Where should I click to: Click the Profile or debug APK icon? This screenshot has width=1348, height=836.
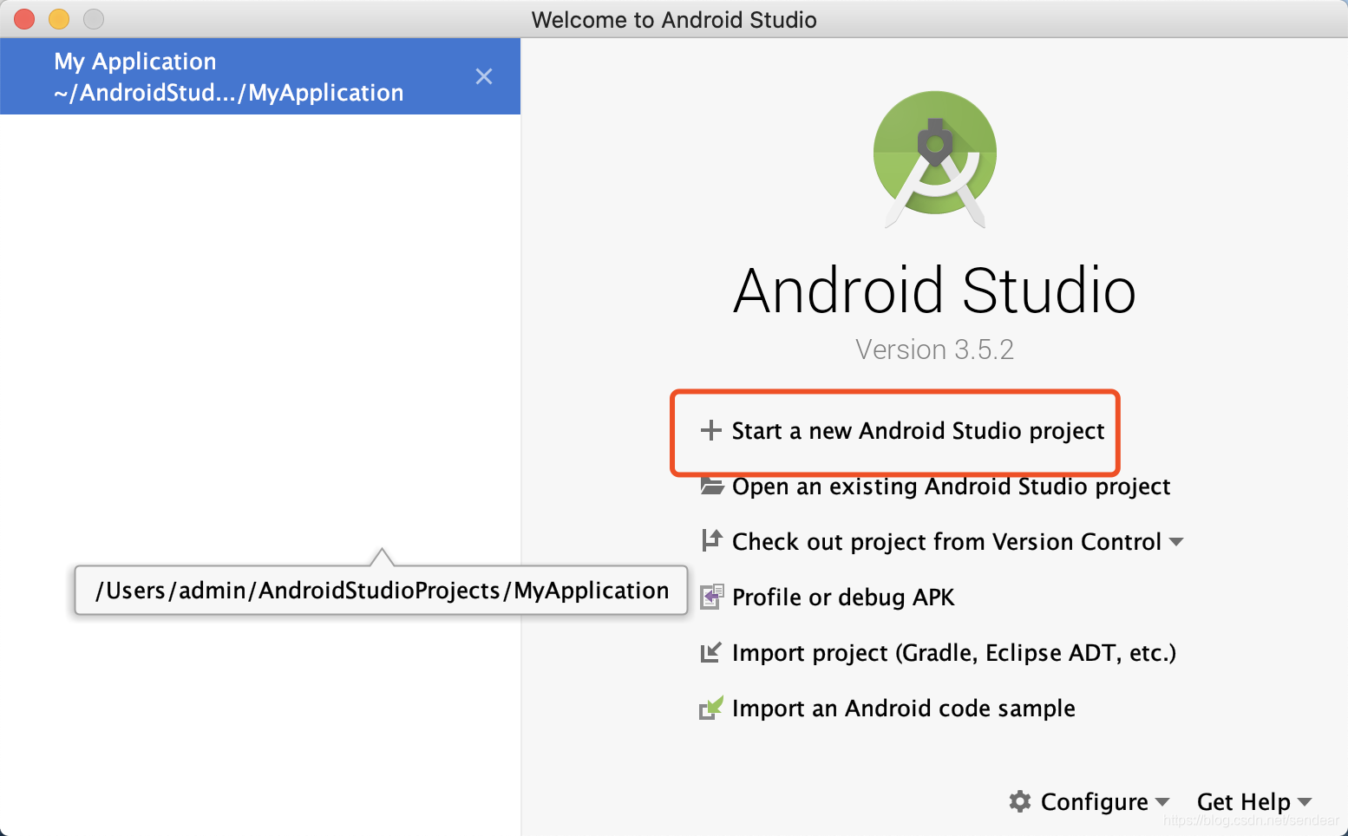(711, 597)
